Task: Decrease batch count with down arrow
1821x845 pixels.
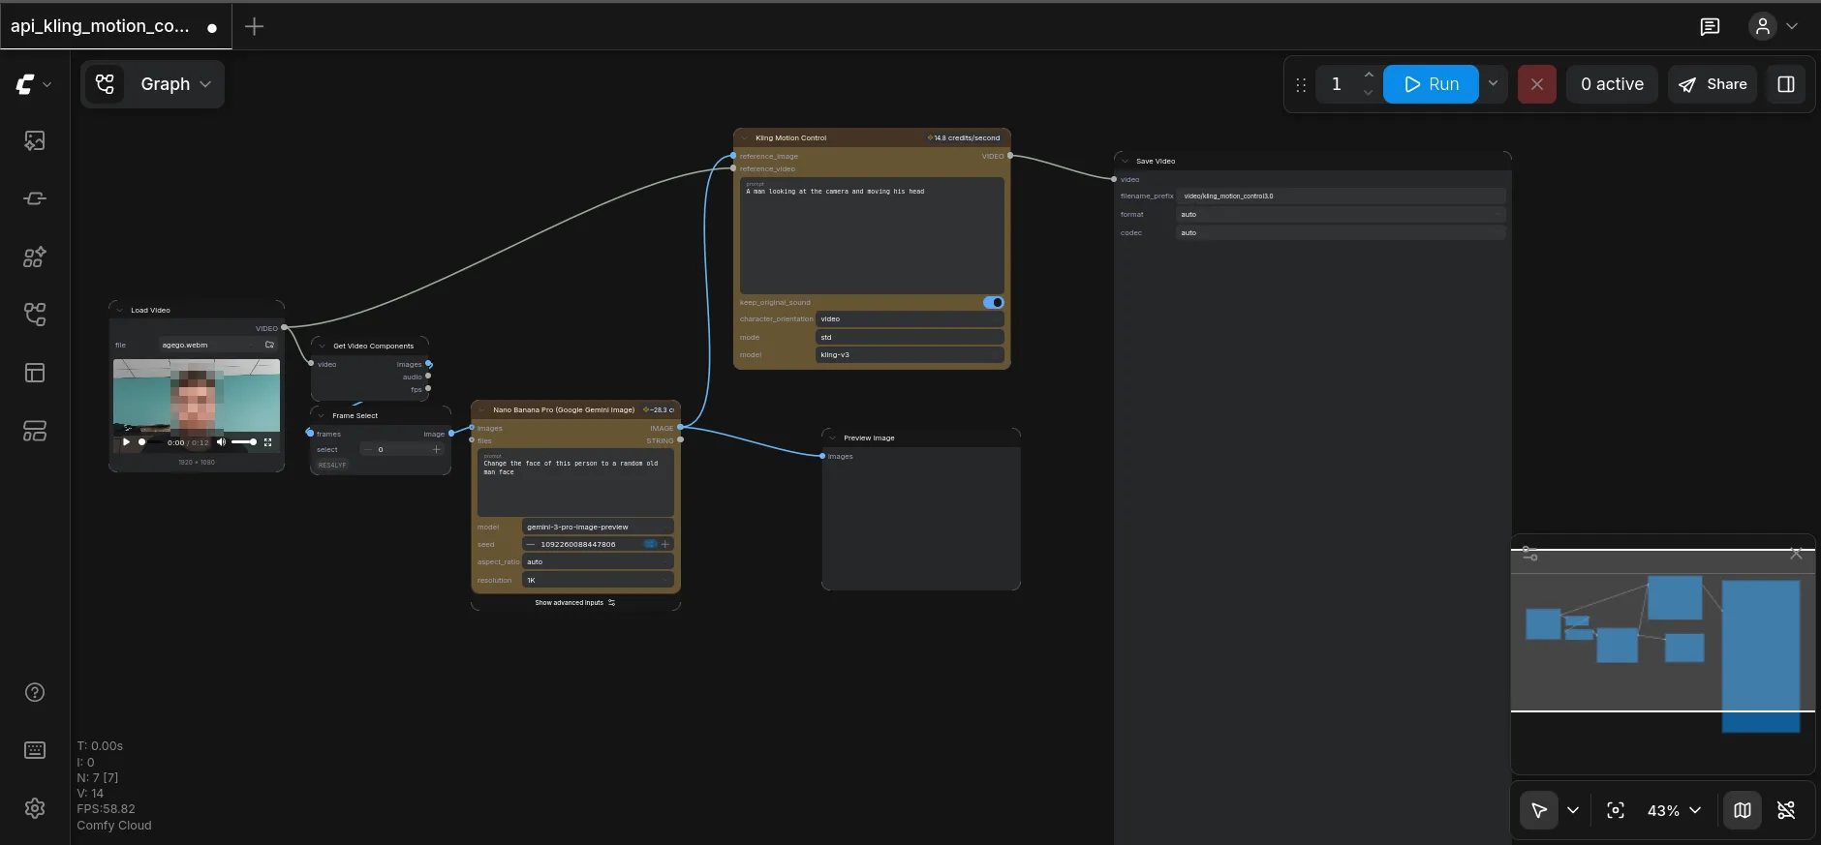Action: point(1369,93)
